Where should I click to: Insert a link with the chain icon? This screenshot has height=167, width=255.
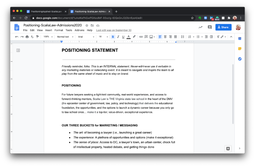coord(141,37)
